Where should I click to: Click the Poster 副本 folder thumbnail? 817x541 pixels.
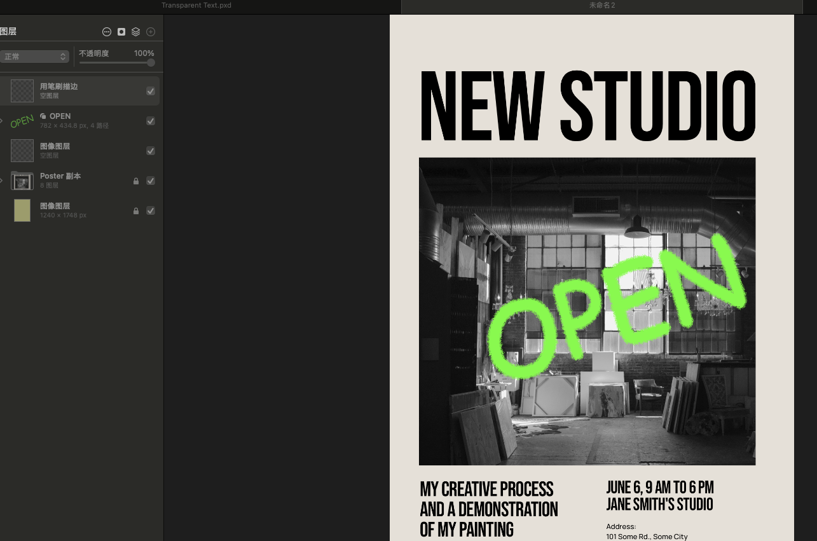click(x=22, y=181)
